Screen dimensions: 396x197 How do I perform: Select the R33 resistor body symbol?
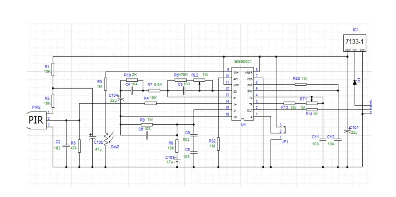(x=301, y=84)
